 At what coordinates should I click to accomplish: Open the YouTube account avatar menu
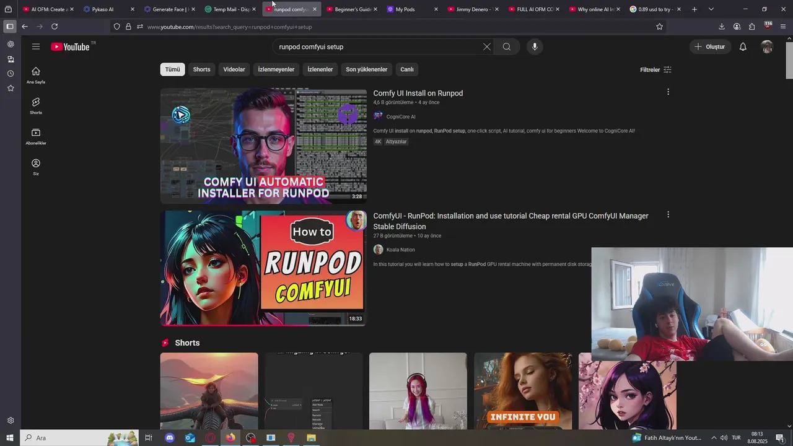[767, 46]
